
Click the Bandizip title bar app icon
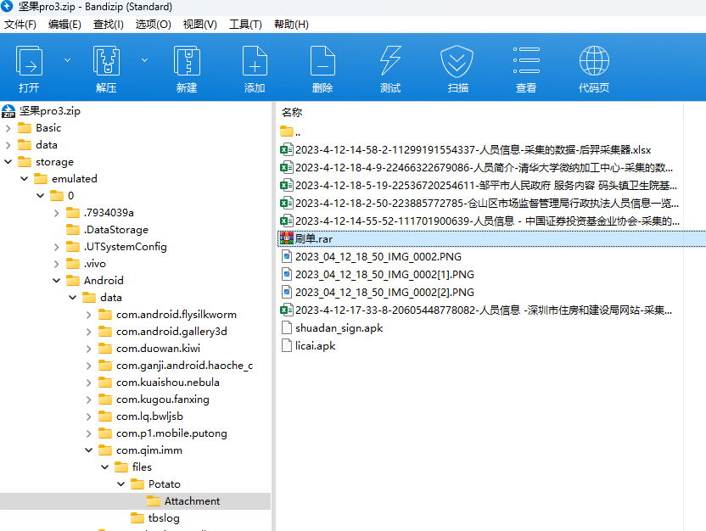coord(7,6)
